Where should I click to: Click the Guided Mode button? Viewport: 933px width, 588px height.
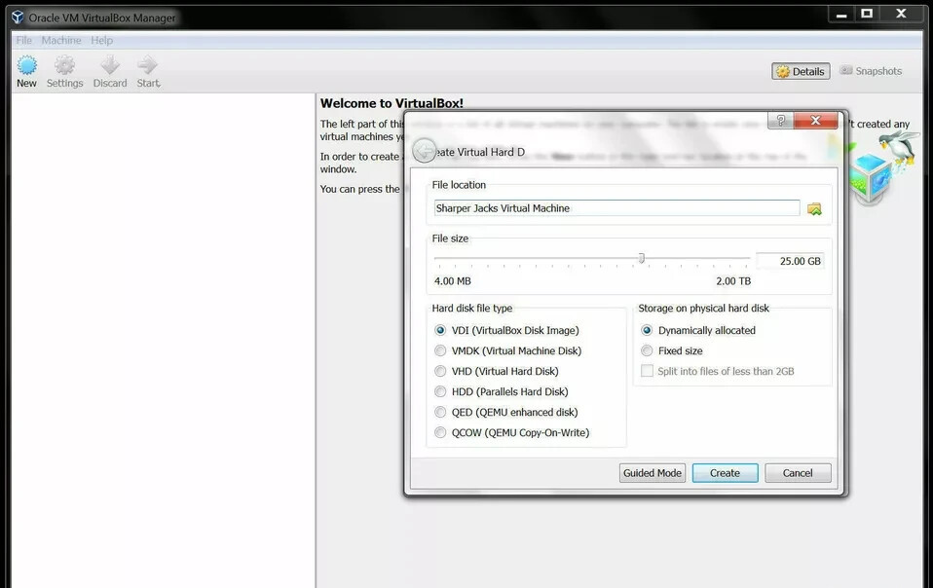(x=653, y=473)
